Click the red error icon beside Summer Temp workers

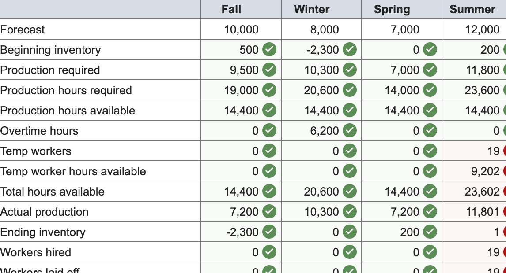coord(504,151)
